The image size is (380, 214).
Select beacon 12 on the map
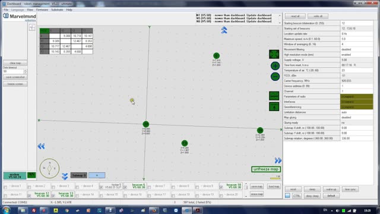145,124
